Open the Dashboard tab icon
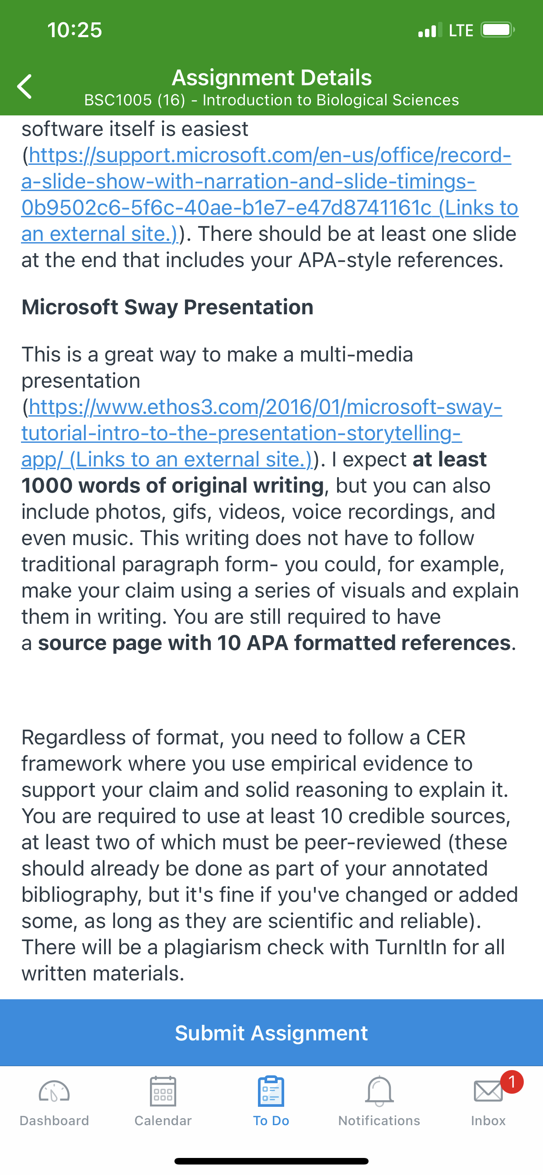 (x=54, y=1092)
